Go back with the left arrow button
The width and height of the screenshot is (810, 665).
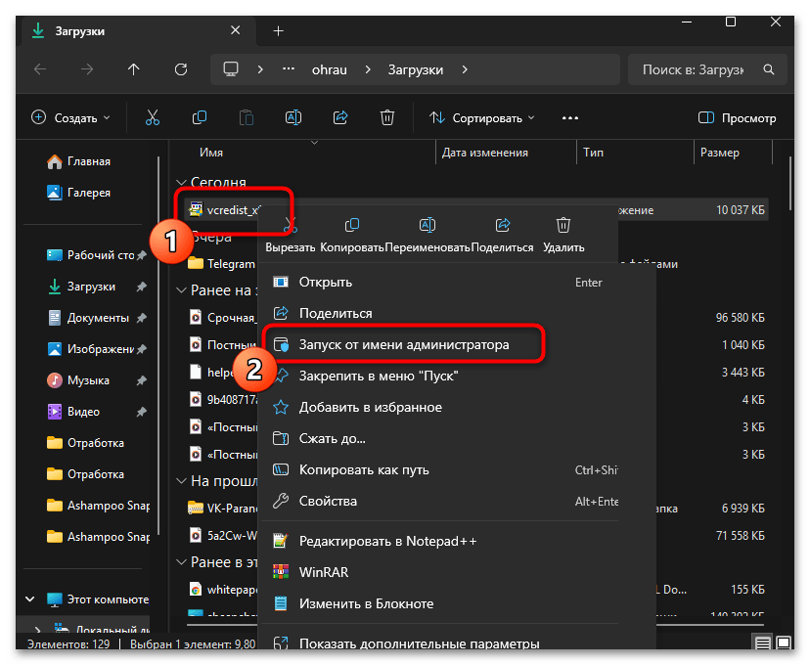(x=40, y=69)
